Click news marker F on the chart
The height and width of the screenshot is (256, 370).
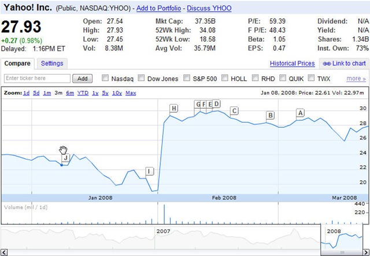pyautogui.click(x=203, y=104)
